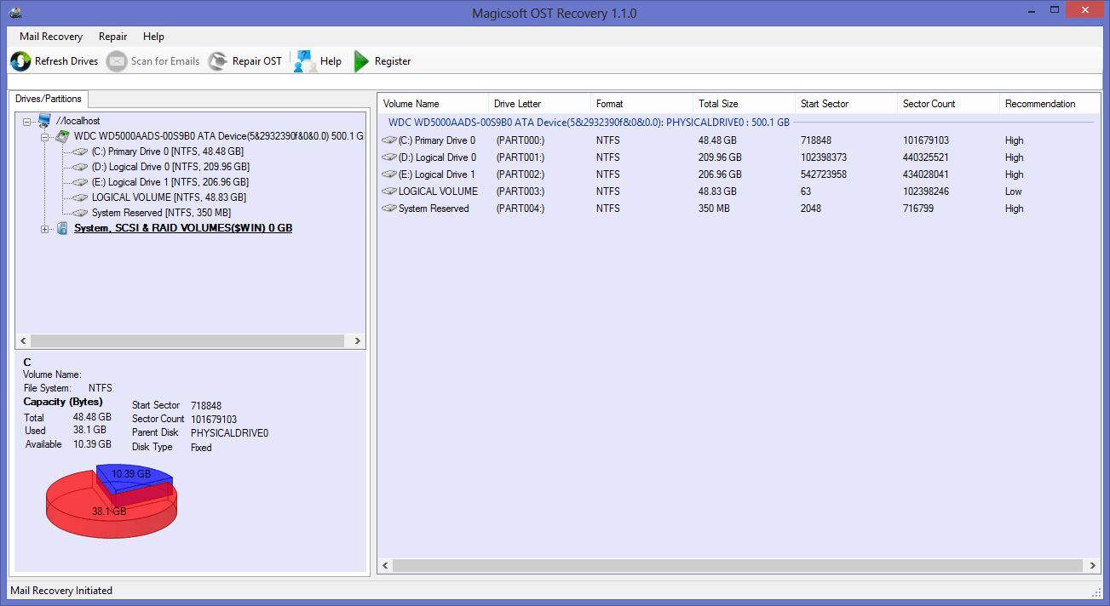
Task: Click the Help puzzle-piece toolbar icon
Action: pos(303,60)
